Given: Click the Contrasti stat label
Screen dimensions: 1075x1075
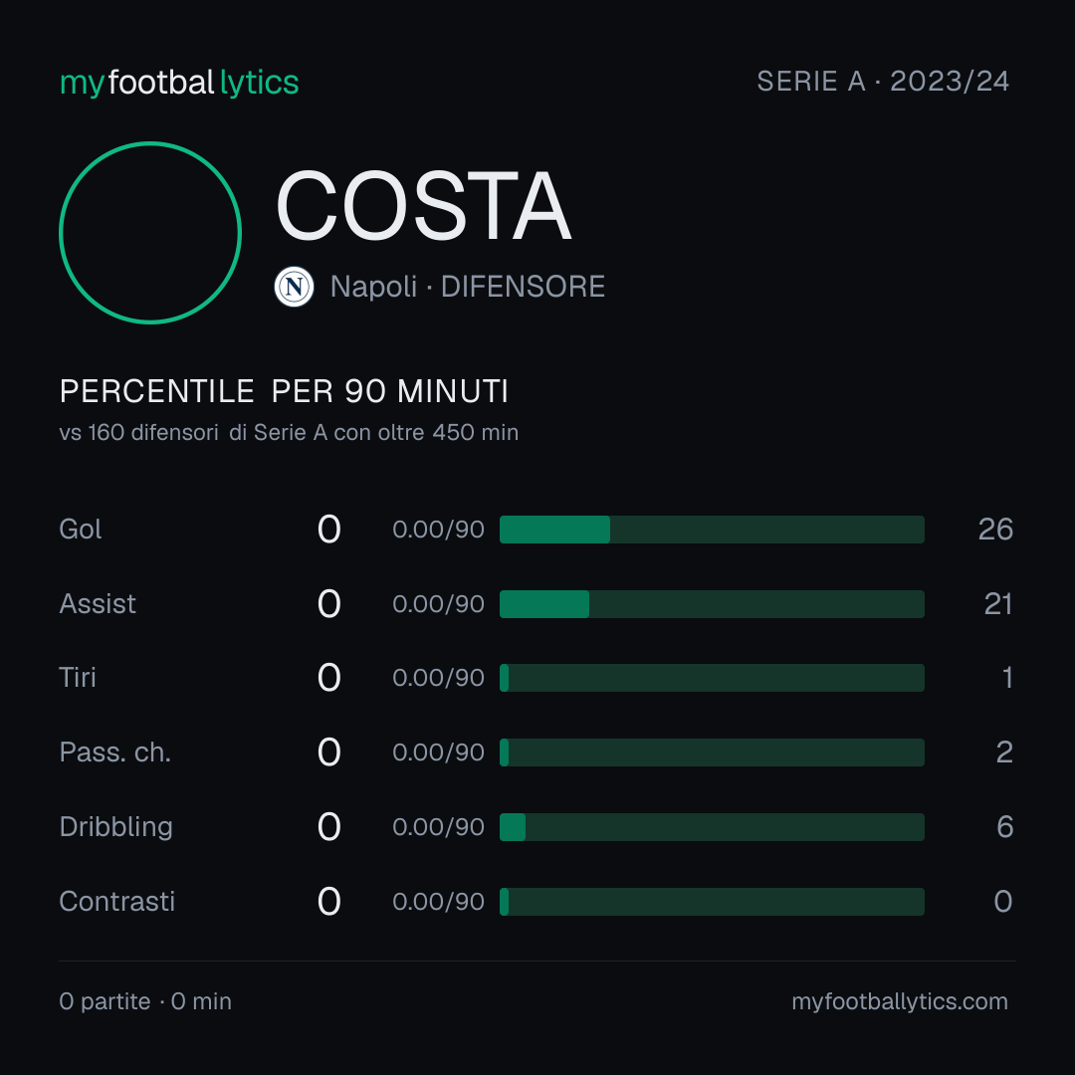Looking at the screenshot, I should [x=117, y=902].
